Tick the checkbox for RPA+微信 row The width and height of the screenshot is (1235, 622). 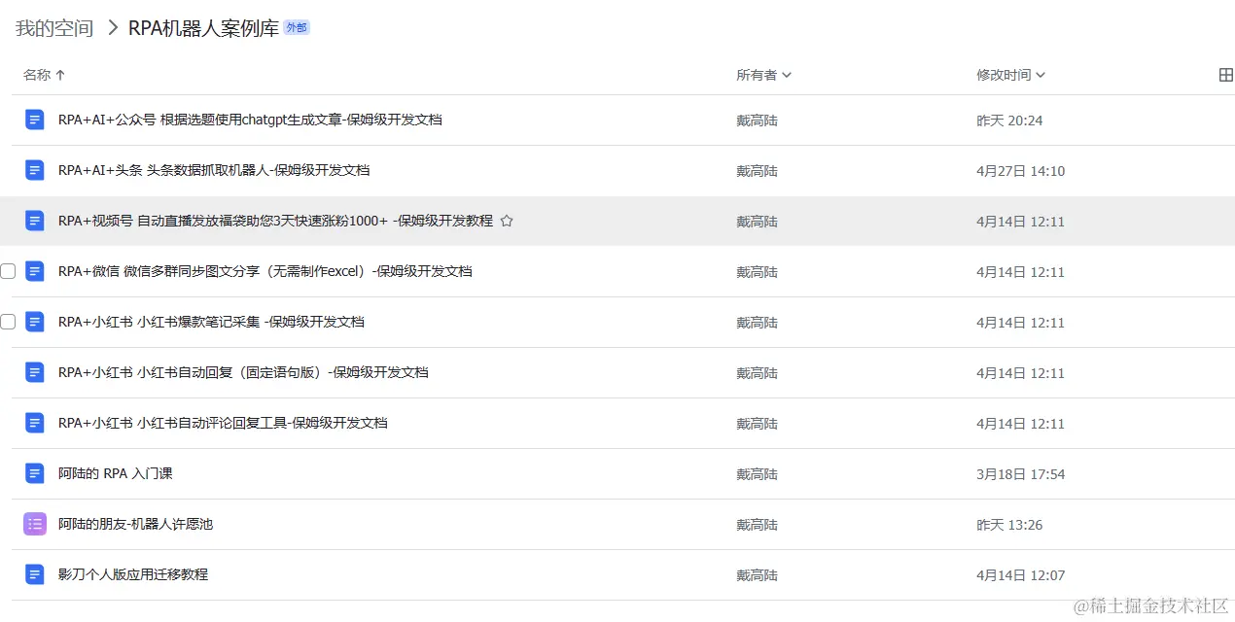click(x=8, y=271)
